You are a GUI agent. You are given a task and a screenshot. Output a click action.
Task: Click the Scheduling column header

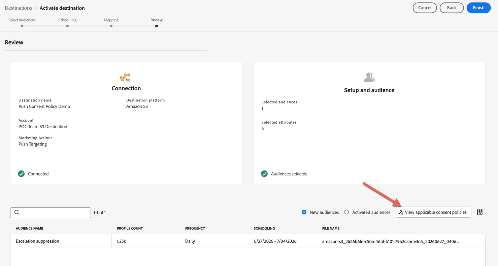pos(264,228)
